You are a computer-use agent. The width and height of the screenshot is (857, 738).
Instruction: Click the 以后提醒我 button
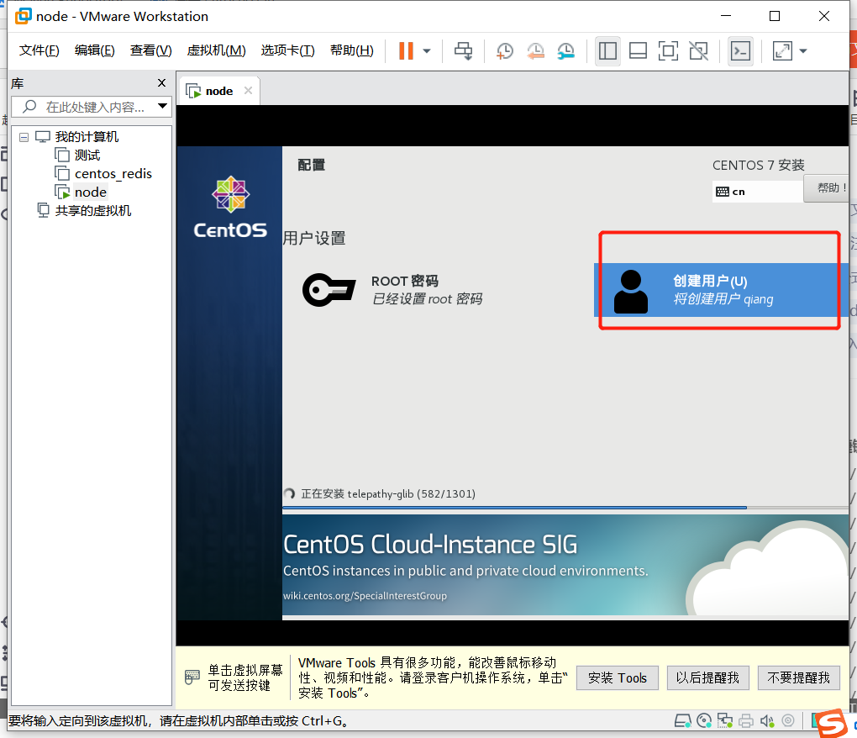[x=707, y=678]
